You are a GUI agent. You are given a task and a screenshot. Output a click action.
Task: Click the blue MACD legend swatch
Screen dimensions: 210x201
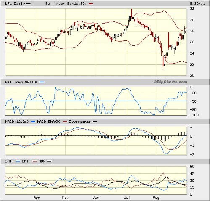pyautogui.click(x=33, y=122)
